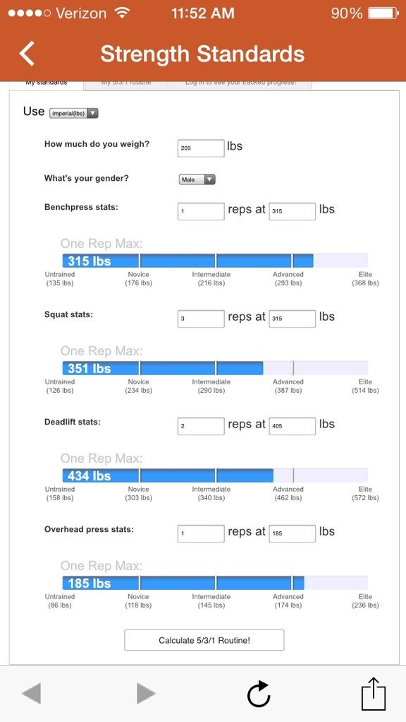Click Calculate 5/3/1 Routine! button
406x722 pixels.
coord(204,640)
